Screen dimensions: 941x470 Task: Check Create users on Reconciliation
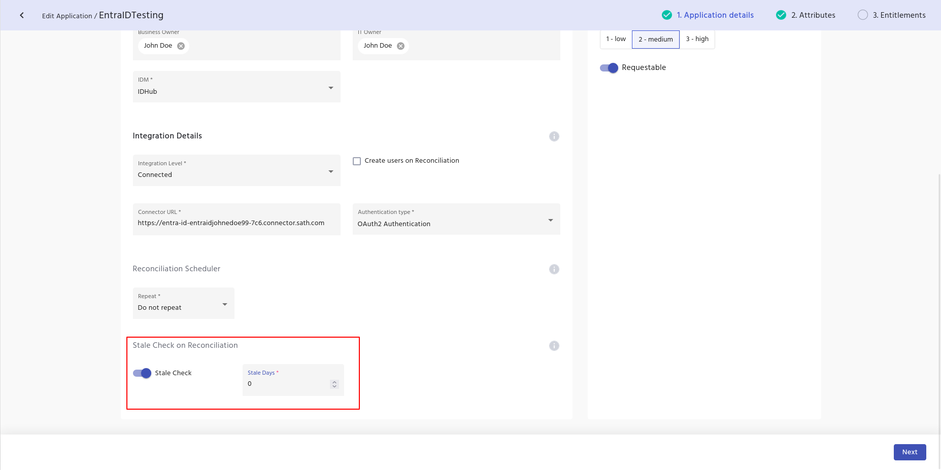click(x=357, y=161)
